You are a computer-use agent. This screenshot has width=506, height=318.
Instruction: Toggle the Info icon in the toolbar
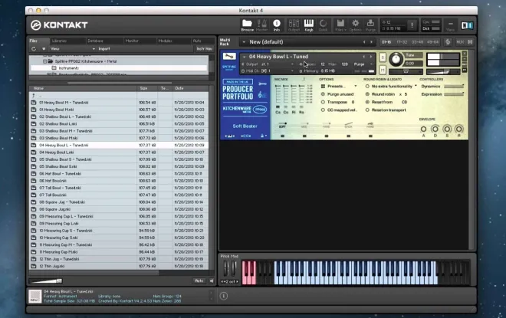pos(277,25)
